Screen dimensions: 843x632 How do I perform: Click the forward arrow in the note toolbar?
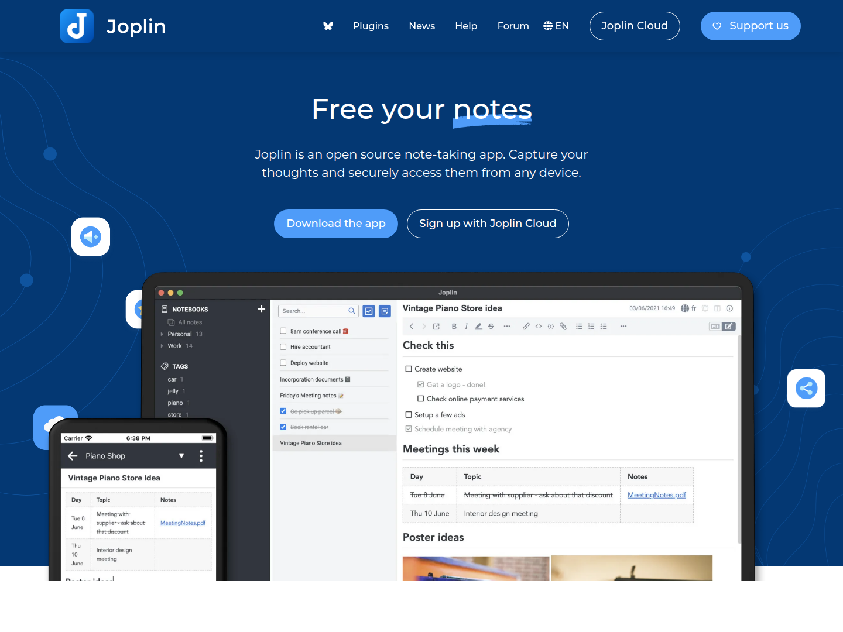pos(424,327)
